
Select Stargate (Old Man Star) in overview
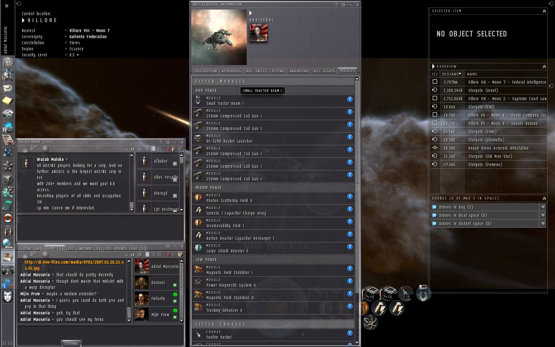[489, 156]
